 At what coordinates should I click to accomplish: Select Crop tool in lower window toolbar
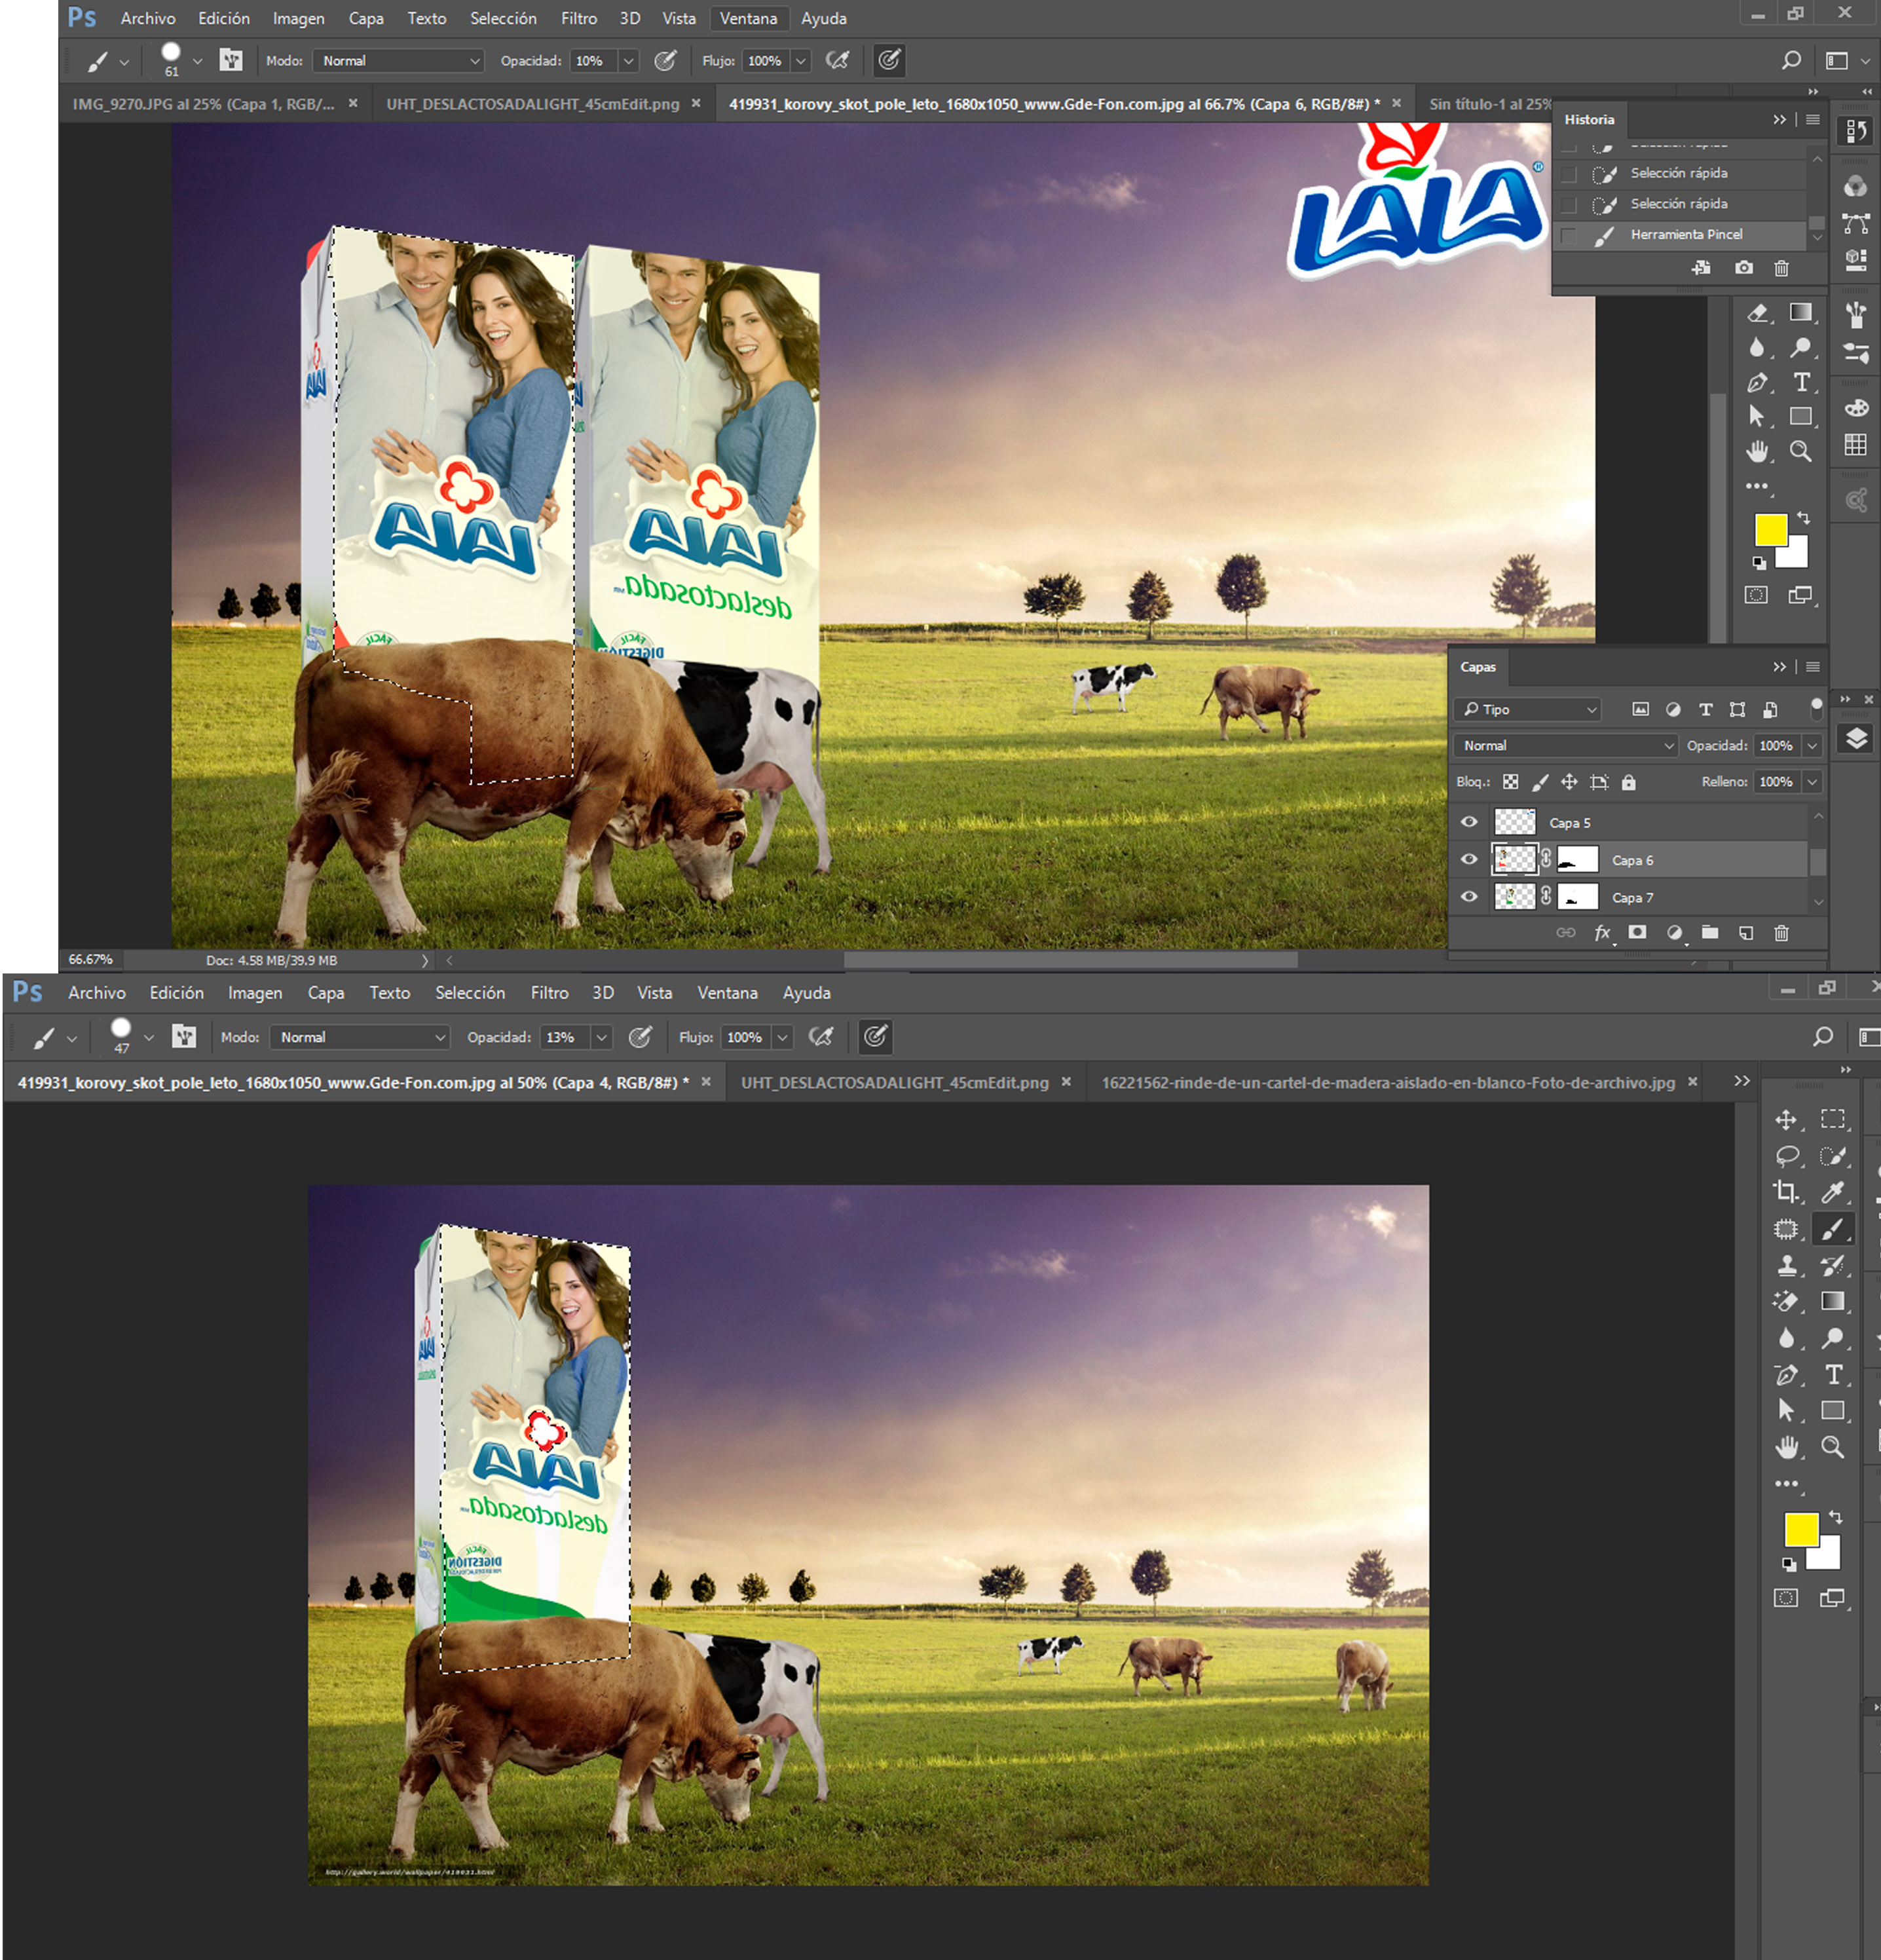click(x=1786, y=1192)
